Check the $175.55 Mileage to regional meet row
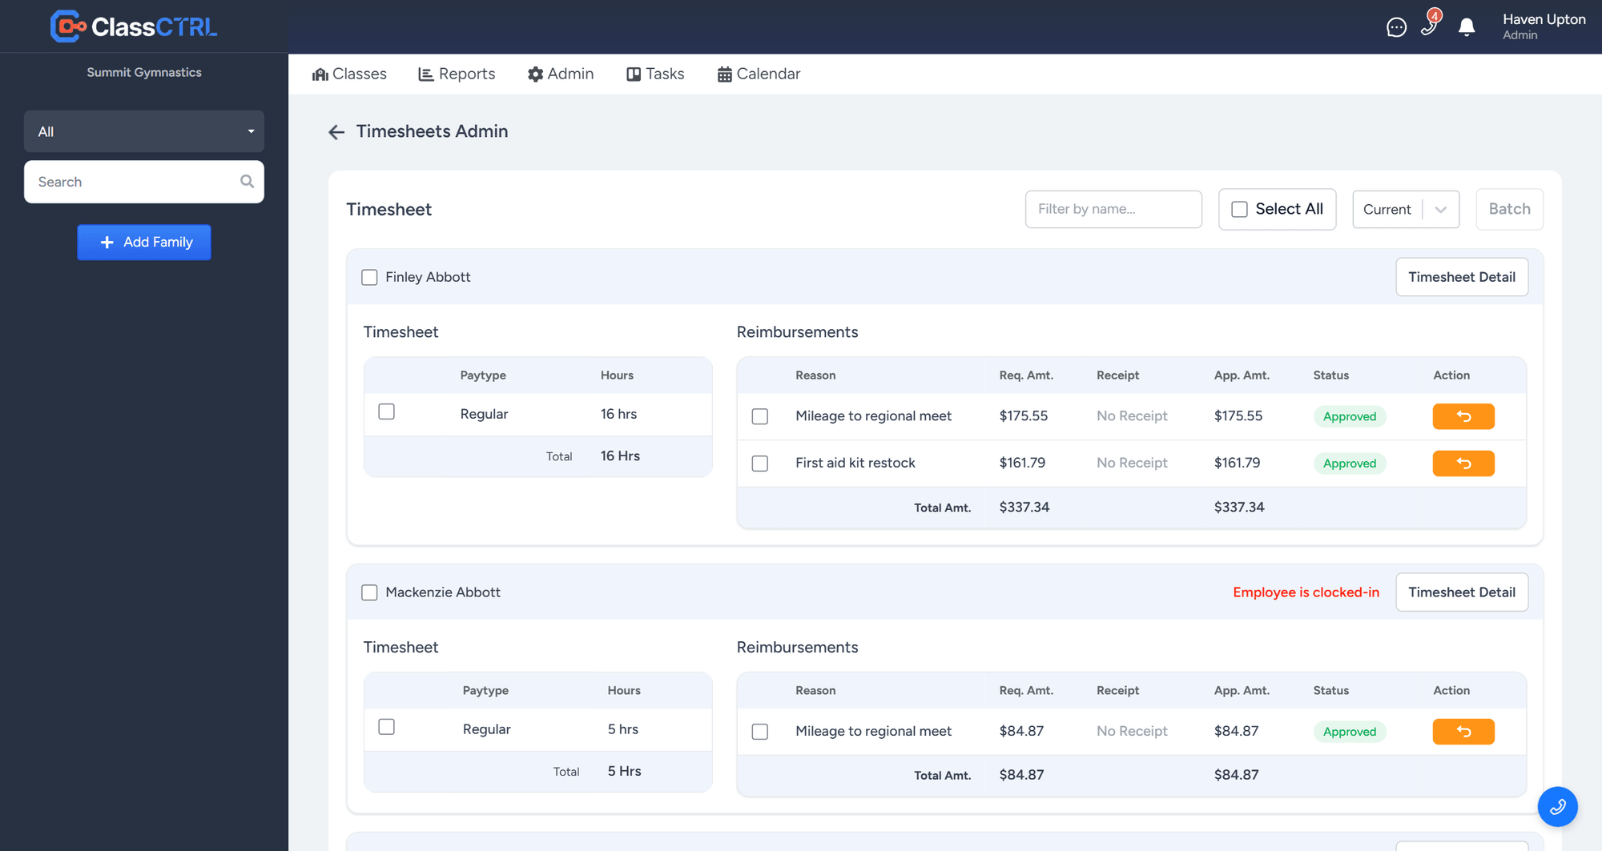 pyautogui.click(x=760, y=416)
